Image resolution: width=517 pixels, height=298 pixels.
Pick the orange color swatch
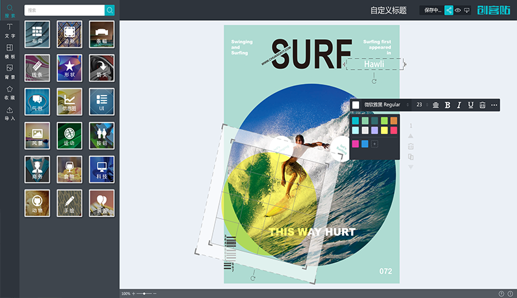(393, 120)
